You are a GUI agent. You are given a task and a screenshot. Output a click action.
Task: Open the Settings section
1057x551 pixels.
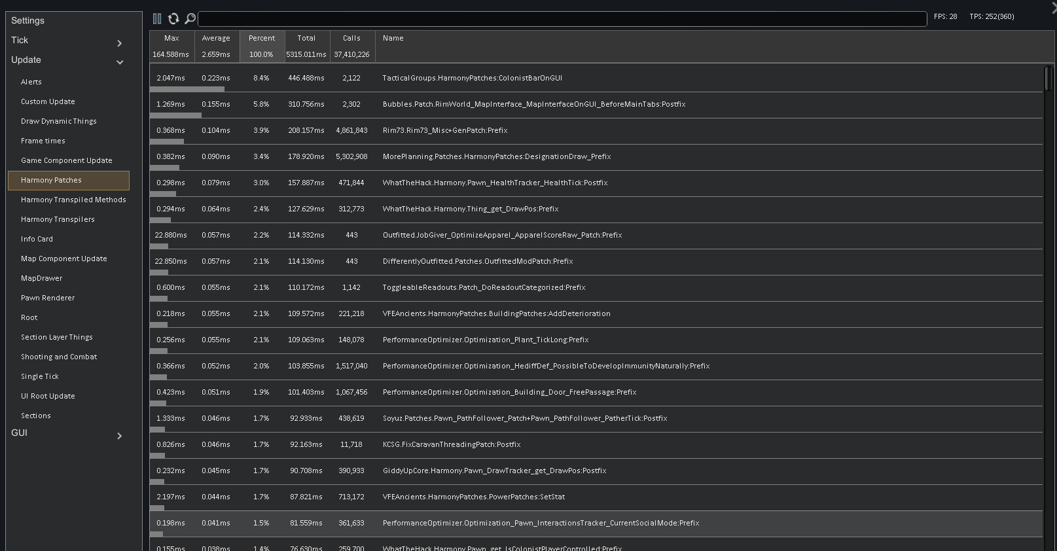pyautogui.click(x=27, y=20)
